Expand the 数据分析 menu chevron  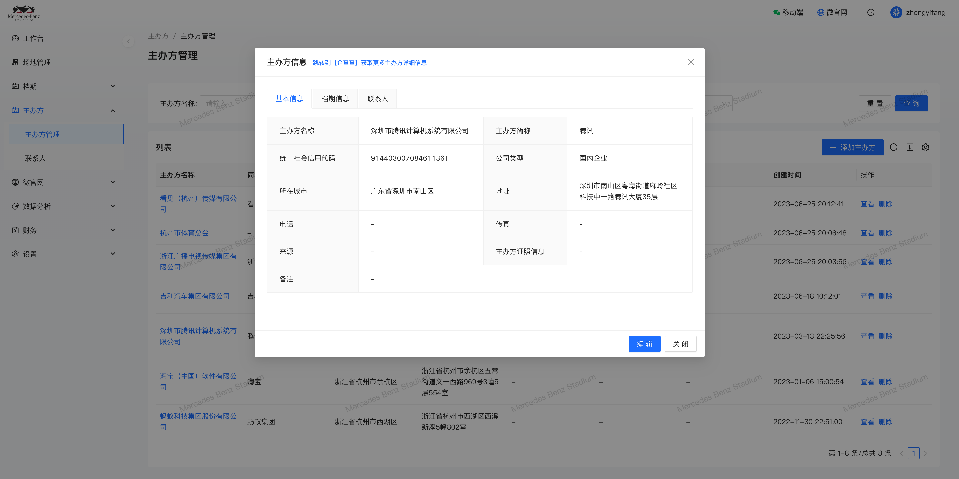click(x=113, y=206)
